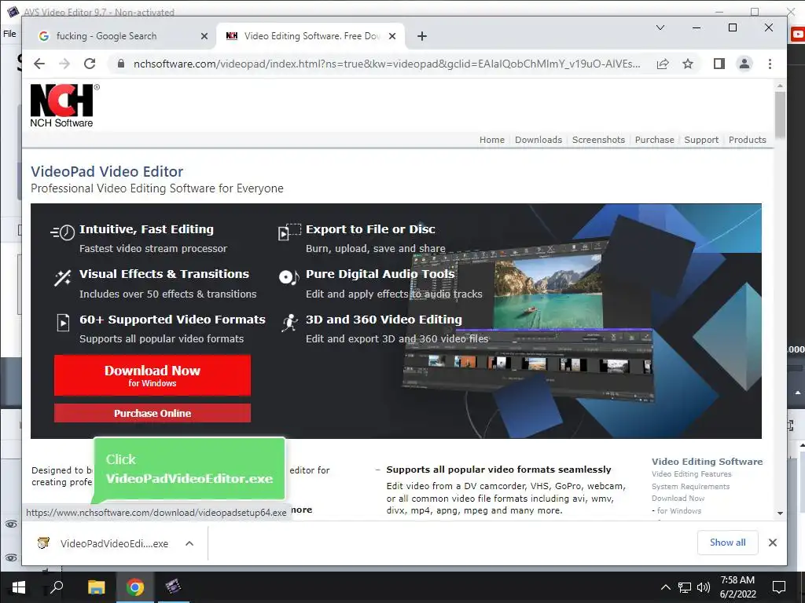Image resolution: width=805 pixels, height=603 pixels.
Task: Open network status tray icon
Action: pyautogui.click(x=685, y=587)
